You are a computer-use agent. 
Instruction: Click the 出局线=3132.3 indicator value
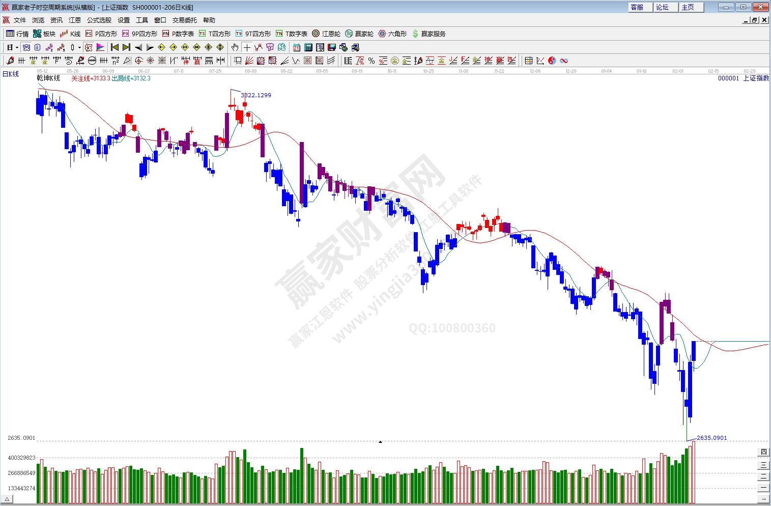coord(131,78)
